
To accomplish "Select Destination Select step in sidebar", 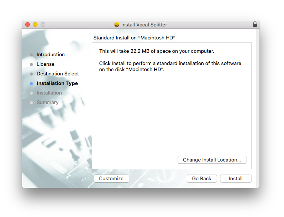I will (x=57, y=74).
